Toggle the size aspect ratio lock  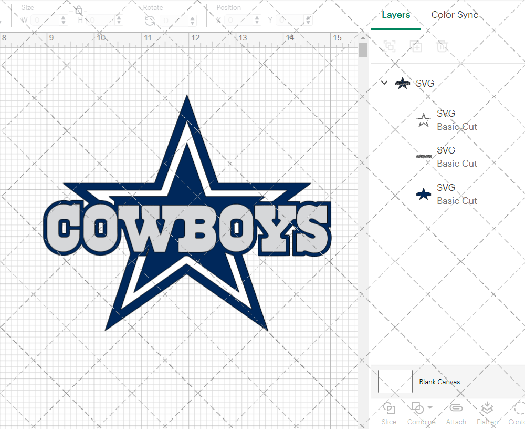pyautogui.click(x=79, y=10)
